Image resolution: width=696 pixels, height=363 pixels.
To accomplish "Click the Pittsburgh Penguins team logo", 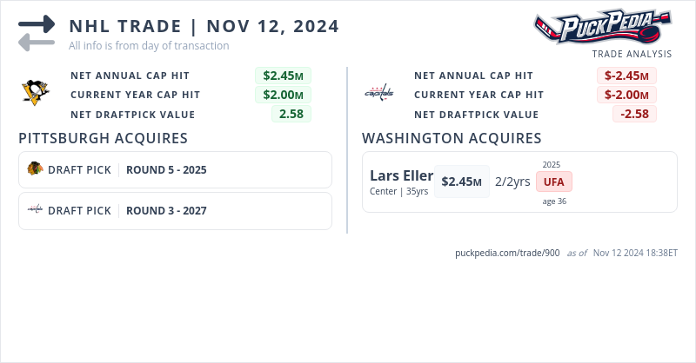I will (x=36, y=93).
